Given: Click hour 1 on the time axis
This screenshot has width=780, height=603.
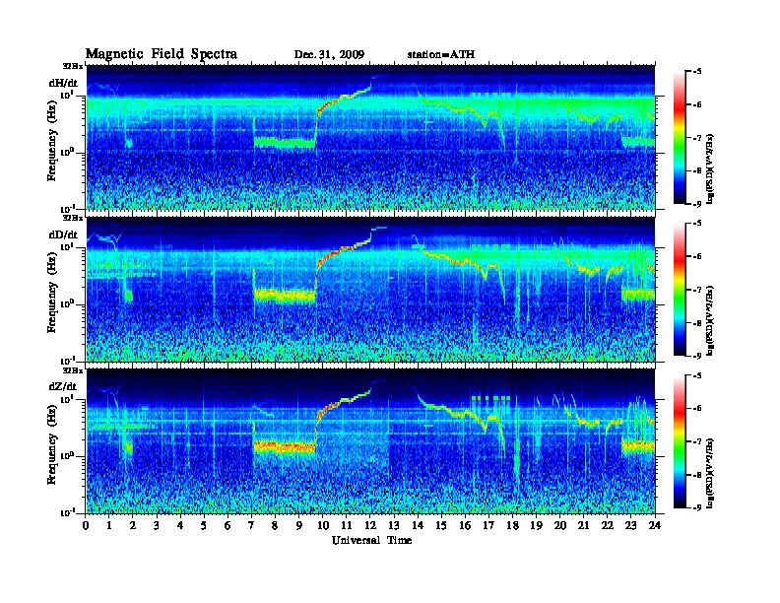Looking at the screenshot, I should [x=109, y=525].
